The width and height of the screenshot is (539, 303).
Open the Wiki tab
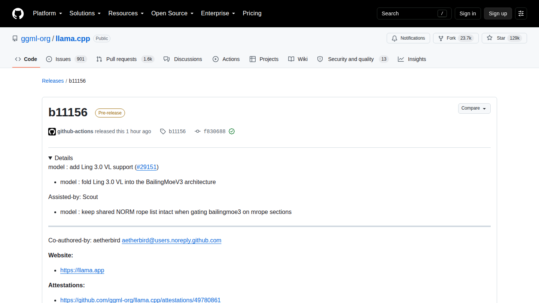[x=298, y=59]
